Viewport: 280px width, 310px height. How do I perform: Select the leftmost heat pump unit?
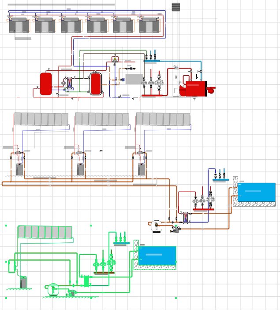pyautogui.click(x=19, y=26)
